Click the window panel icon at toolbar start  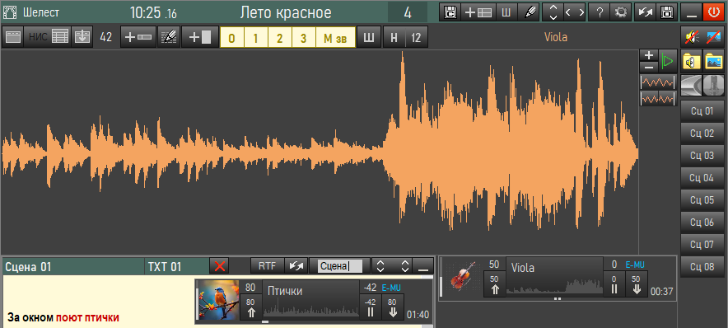click(13, 37)
